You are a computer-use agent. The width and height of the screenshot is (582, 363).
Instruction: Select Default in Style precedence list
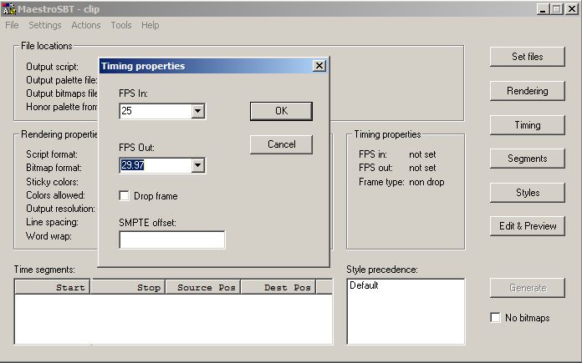(x=365, y=285)
